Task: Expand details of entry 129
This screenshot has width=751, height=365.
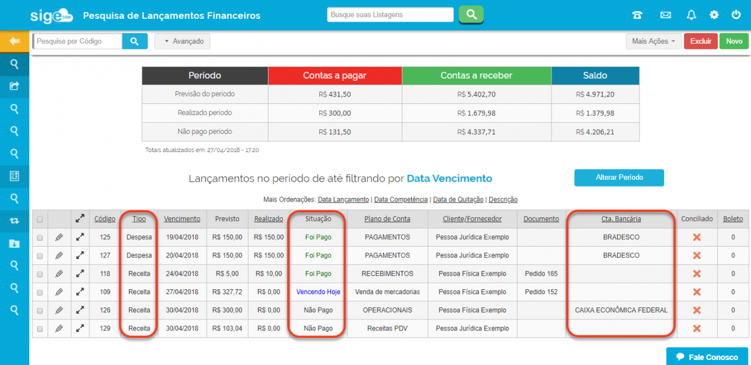Action: pos(80,328)
